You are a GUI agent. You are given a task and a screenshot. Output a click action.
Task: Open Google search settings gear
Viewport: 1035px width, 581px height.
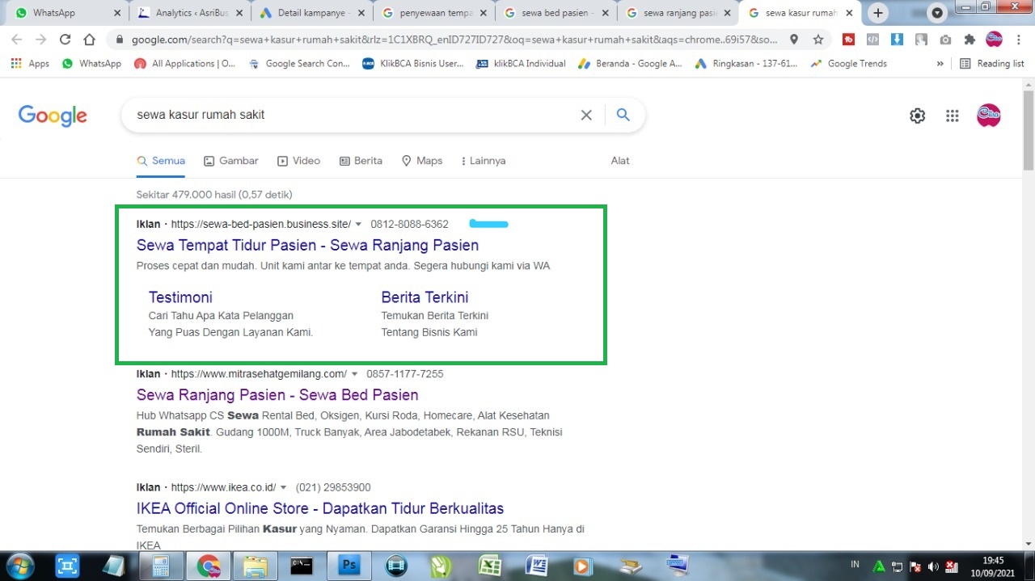(917, 116)
